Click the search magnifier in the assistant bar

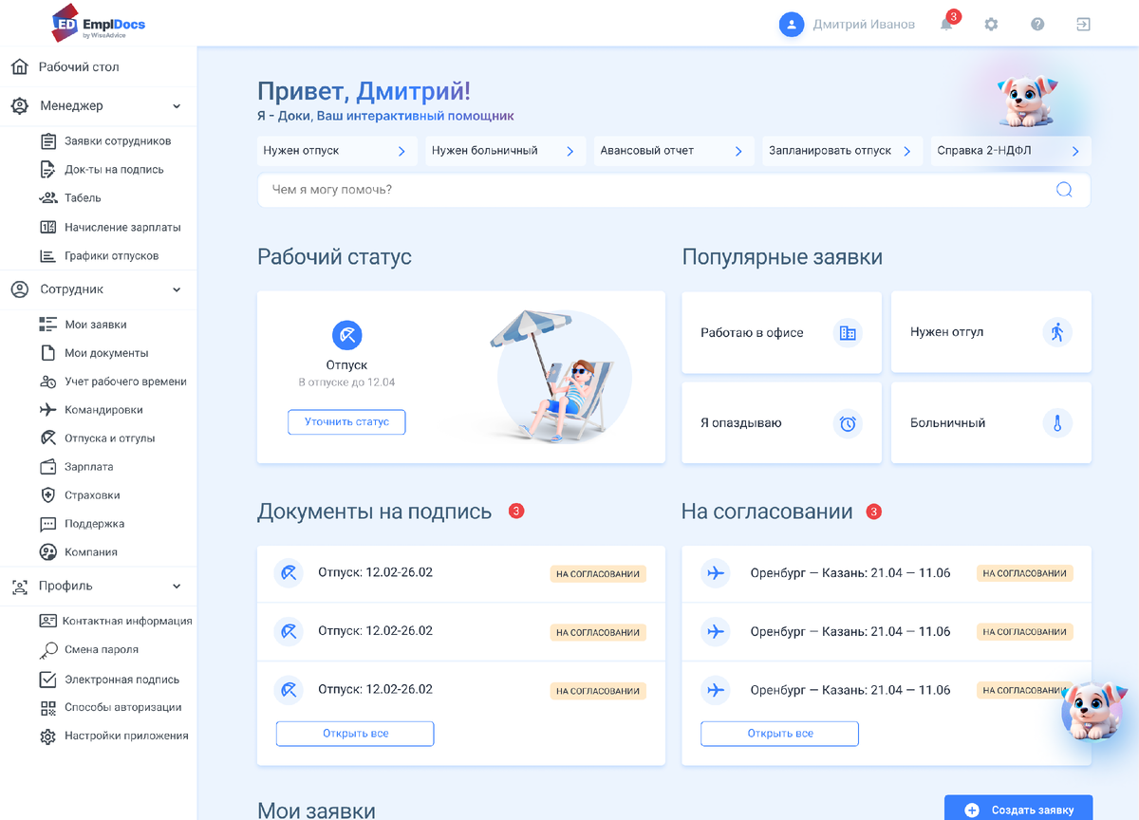1064,189
